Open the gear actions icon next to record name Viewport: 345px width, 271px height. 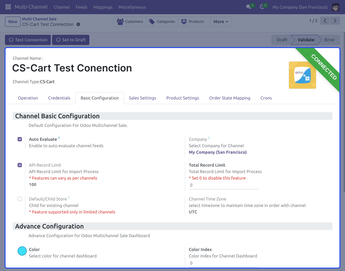pos(78,24)
